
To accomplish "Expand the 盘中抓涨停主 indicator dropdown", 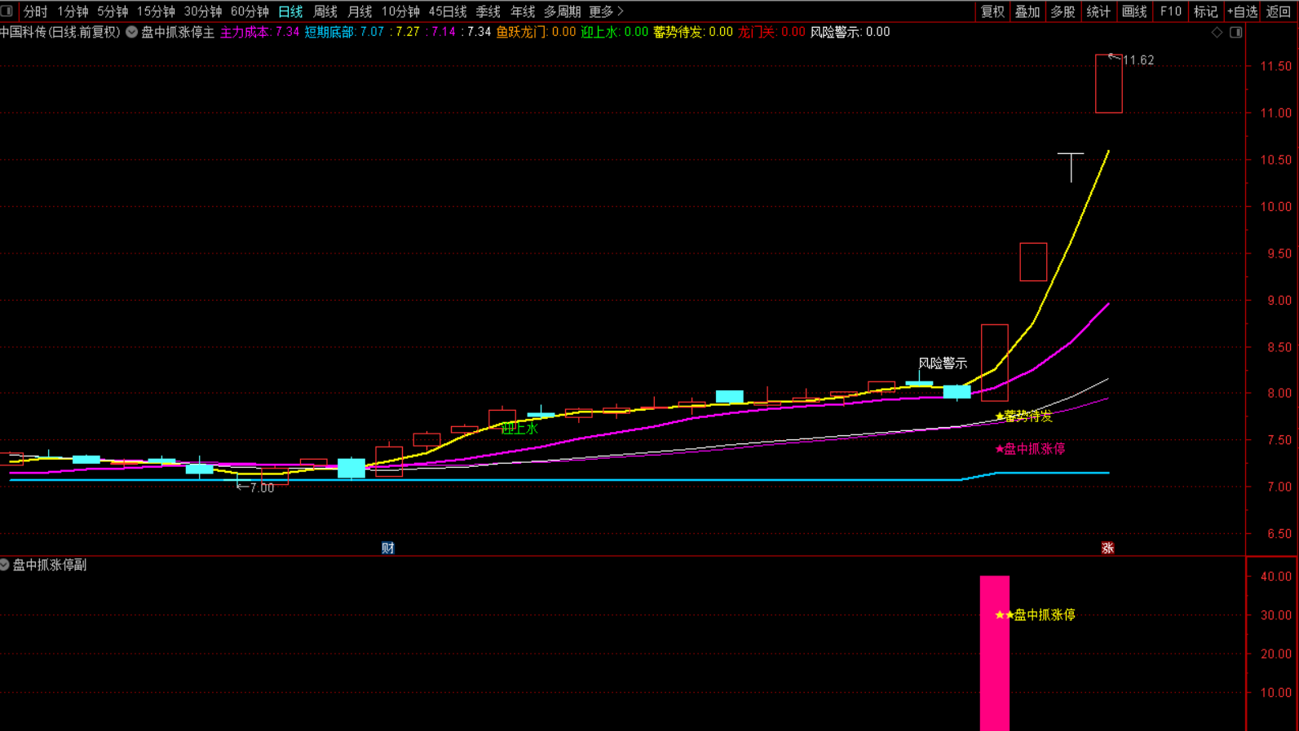I will coord(131,33).
